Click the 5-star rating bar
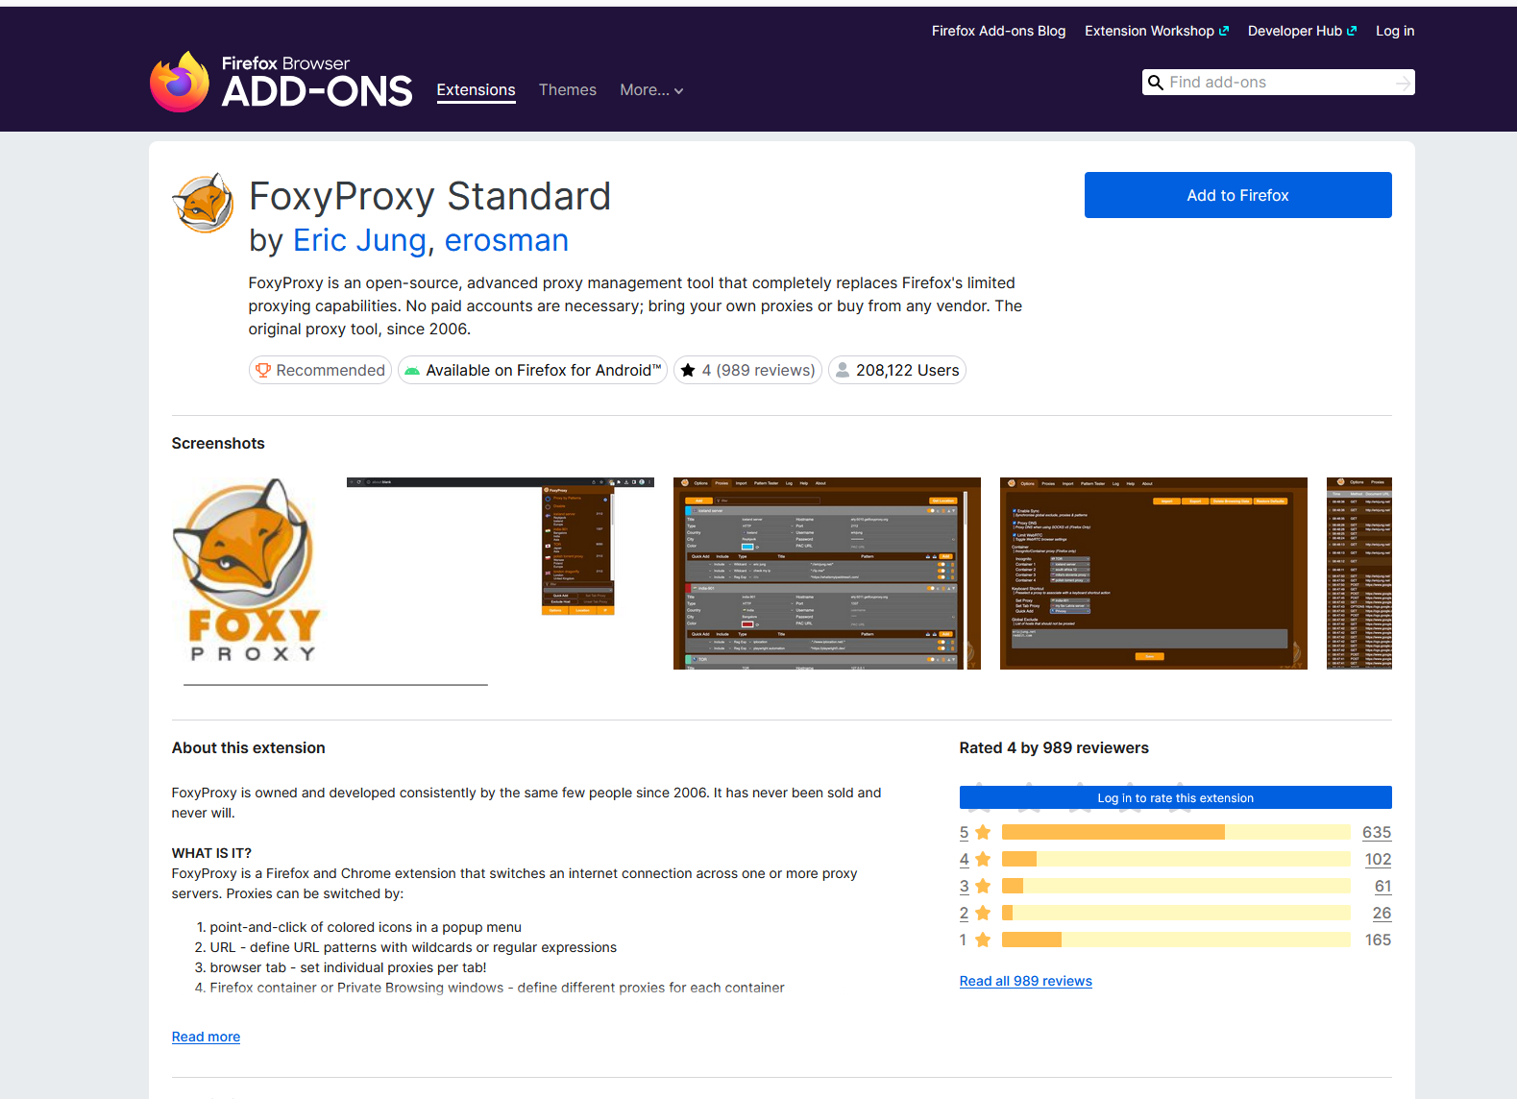The width and height of the screenshot is (1517, 1099). pos(1175,832)
